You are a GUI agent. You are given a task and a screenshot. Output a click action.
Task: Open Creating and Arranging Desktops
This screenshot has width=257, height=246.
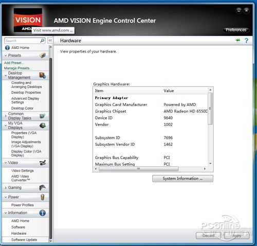26,85
